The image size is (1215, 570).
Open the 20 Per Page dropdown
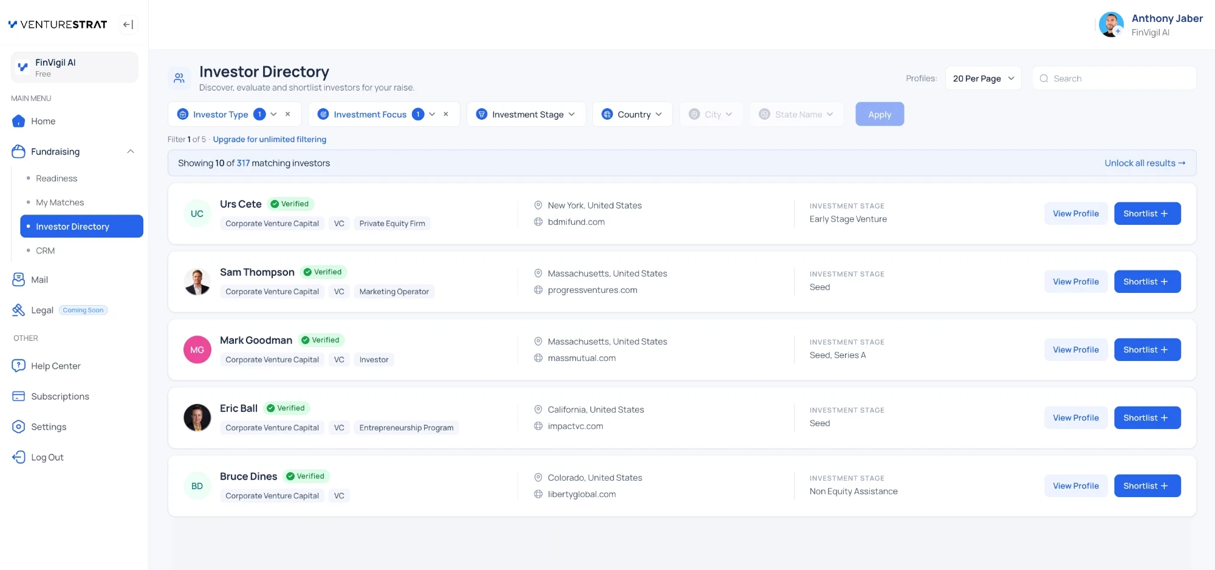pos(984,78)
